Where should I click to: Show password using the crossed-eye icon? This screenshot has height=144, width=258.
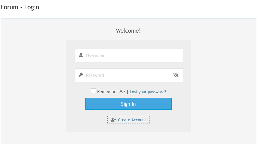pyautogui.click(x=176, y=75)
